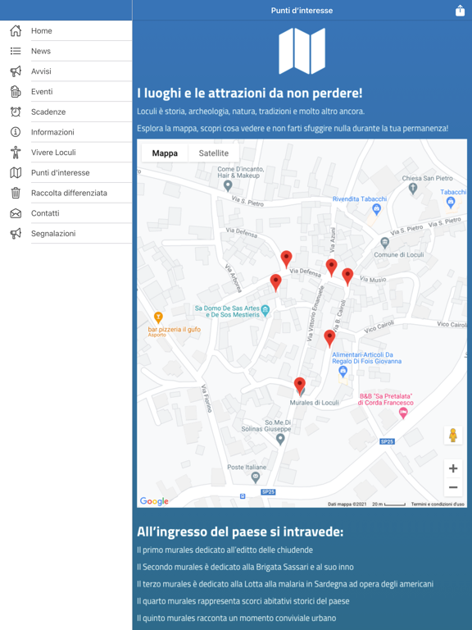Click red marker near Via Arborea
Screen dimensions: 472x630
click(x=275, y=282)
